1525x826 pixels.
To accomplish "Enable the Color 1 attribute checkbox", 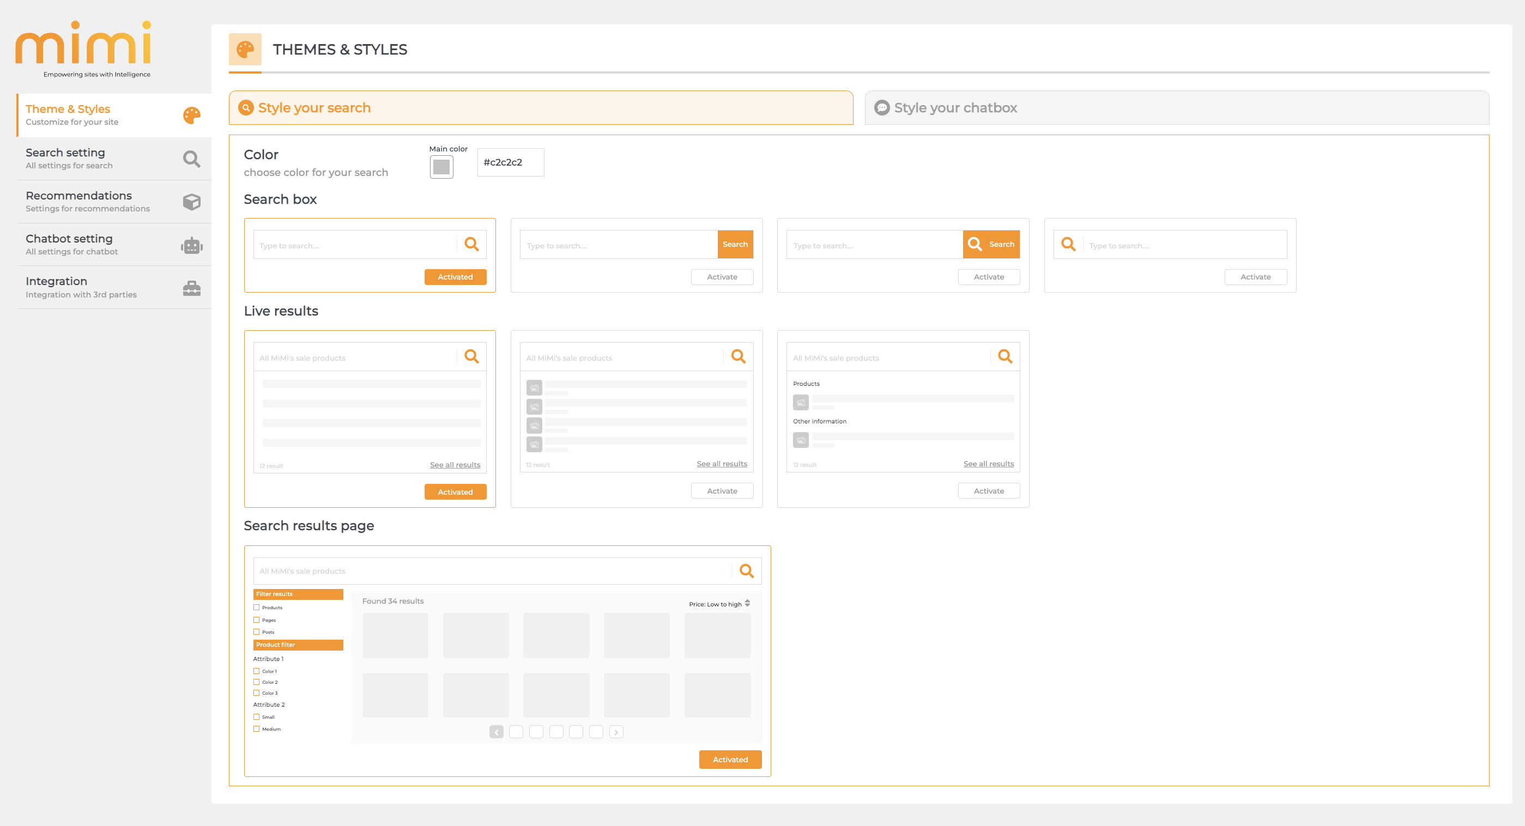I will [256, 671].
